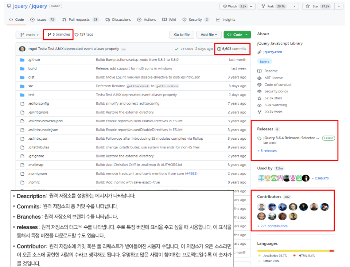Viewport: 350px width, 267px height.
Task: Open the dist folder icon
Action: [x=22, y=77]
